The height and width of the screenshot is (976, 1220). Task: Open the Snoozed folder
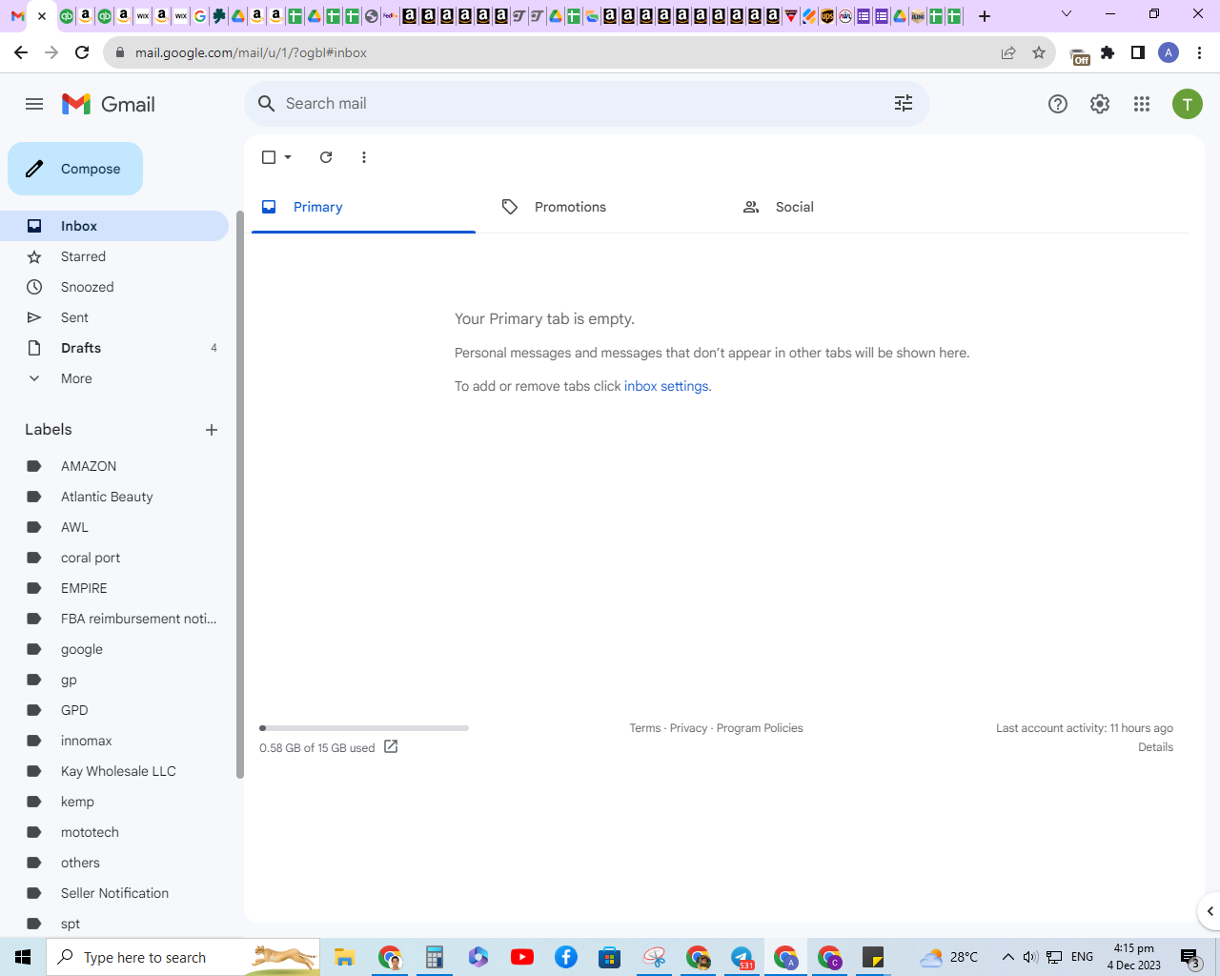114,287
